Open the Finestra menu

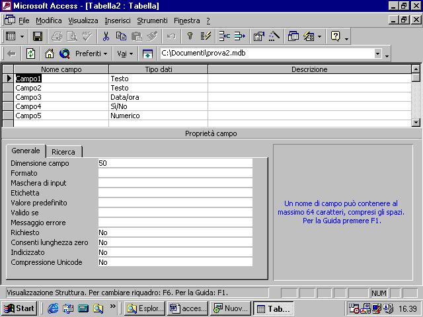[x=187, y=20]
